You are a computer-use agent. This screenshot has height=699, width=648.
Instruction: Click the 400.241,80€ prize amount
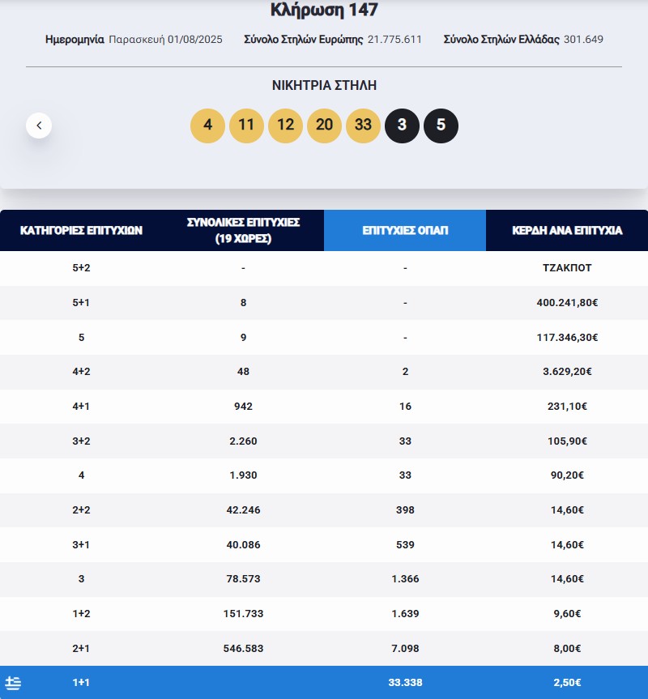pyautogui.click(x=567, y=302)
